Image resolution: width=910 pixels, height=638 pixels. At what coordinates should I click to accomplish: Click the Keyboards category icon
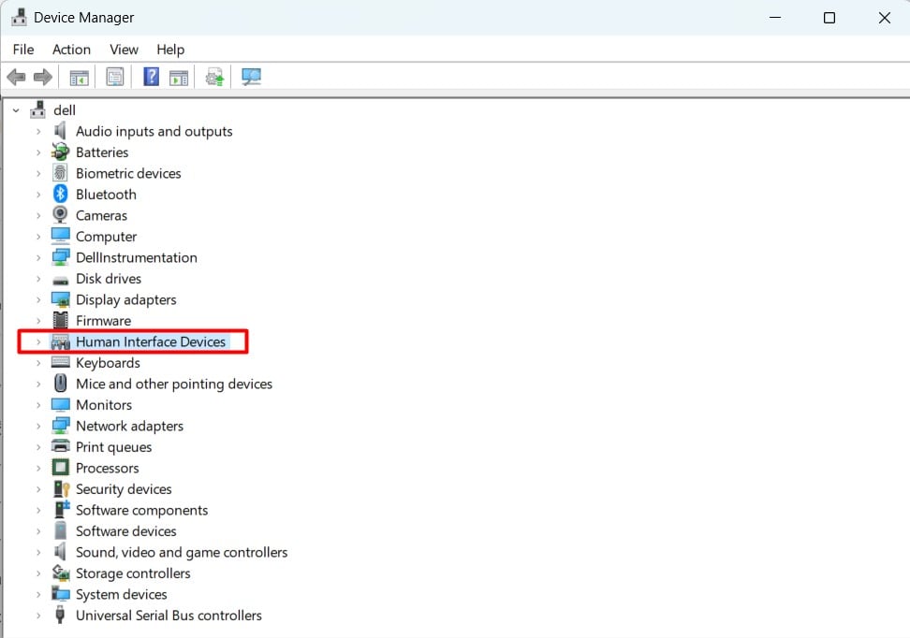tap(60, 363)
